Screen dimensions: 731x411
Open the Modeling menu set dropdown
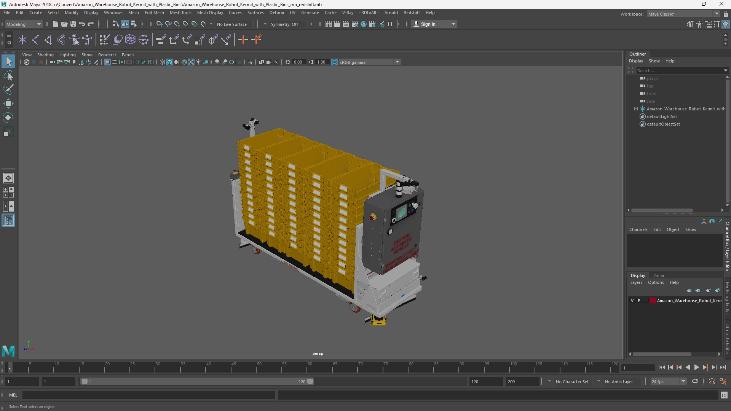(x=24, y=24)
